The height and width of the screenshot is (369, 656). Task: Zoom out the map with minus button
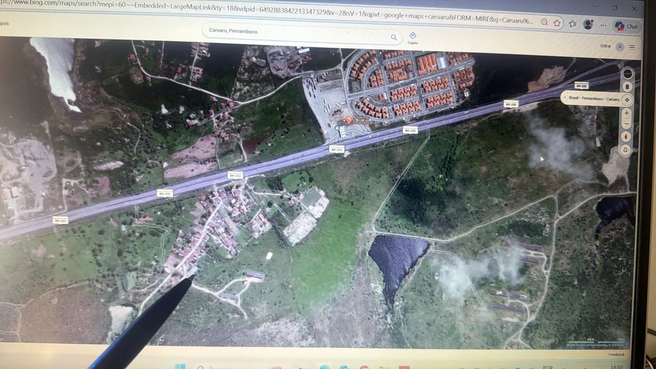pos(626,124)
